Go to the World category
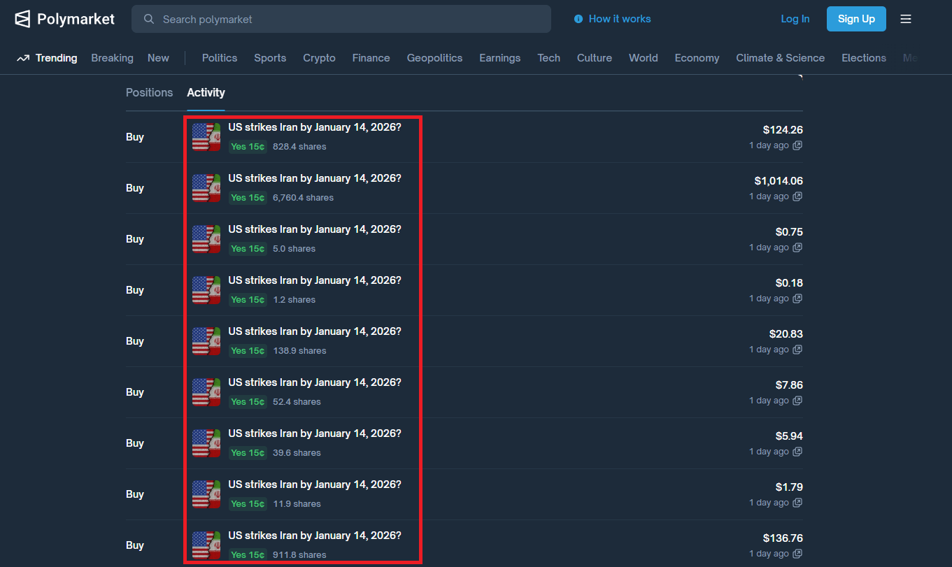 click(x=643, y=58)
